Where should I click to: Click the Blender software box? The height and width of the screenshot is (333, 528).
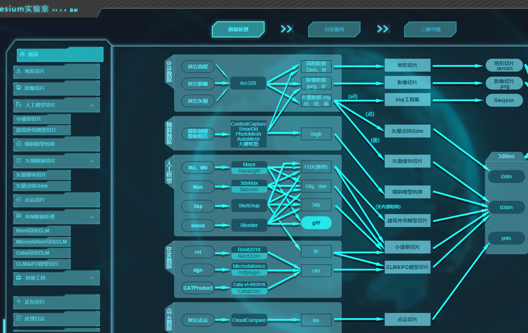tap(249, 225)
